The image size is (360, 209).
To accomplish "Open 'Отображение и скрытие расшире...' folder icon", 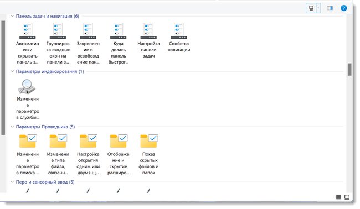I will click(119, 141).
